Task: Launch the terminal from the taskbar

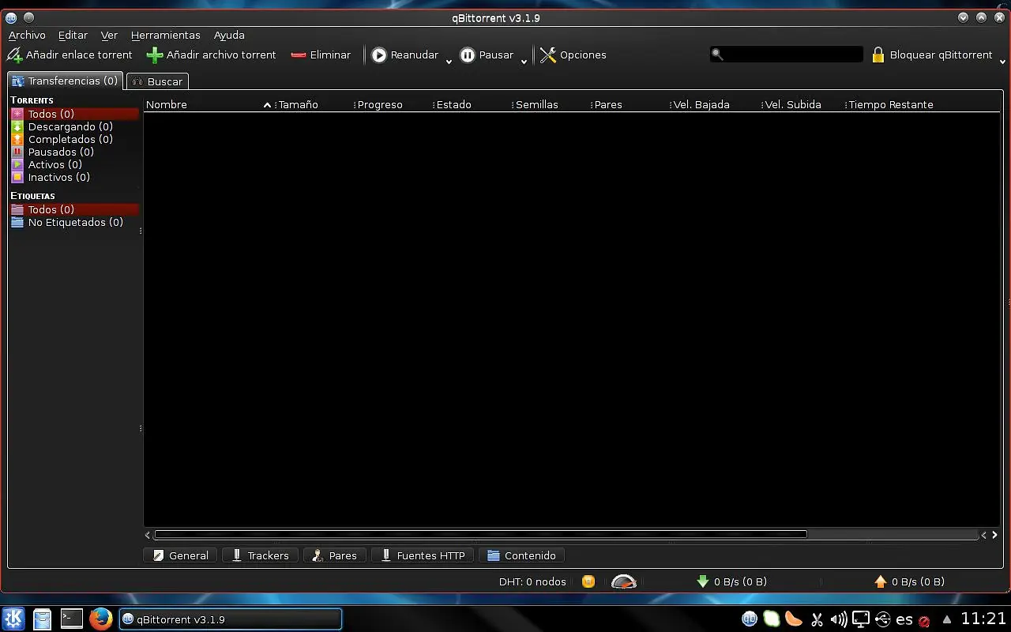Action: pos(72,619)
